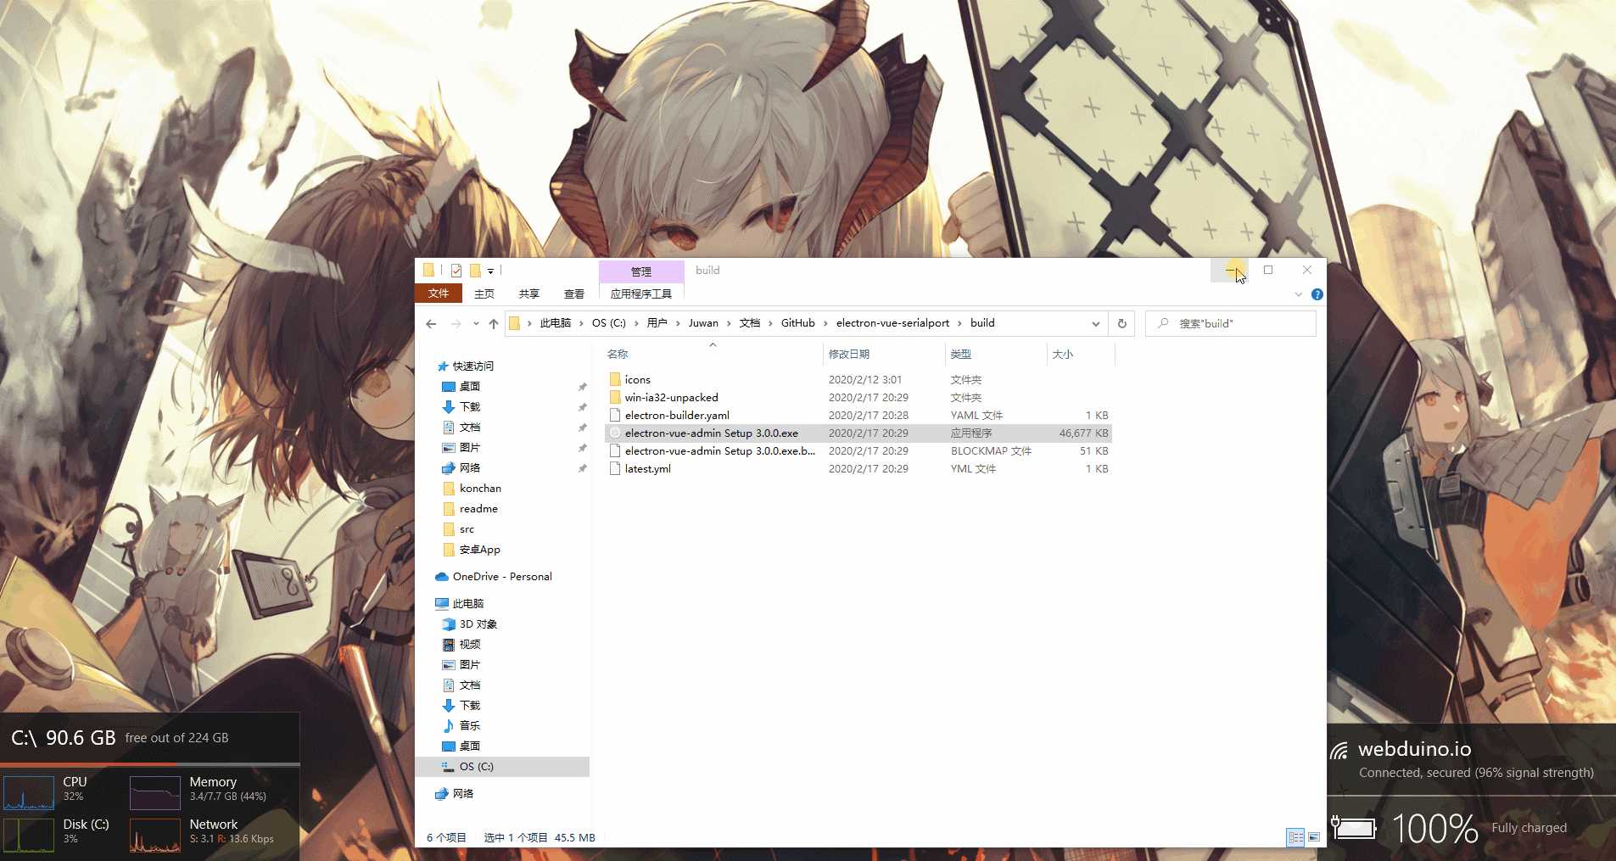Viewport: 1616px width, 861px height.
Task: Open the readme folder in sidebar
Action: (x=478, y=508)
